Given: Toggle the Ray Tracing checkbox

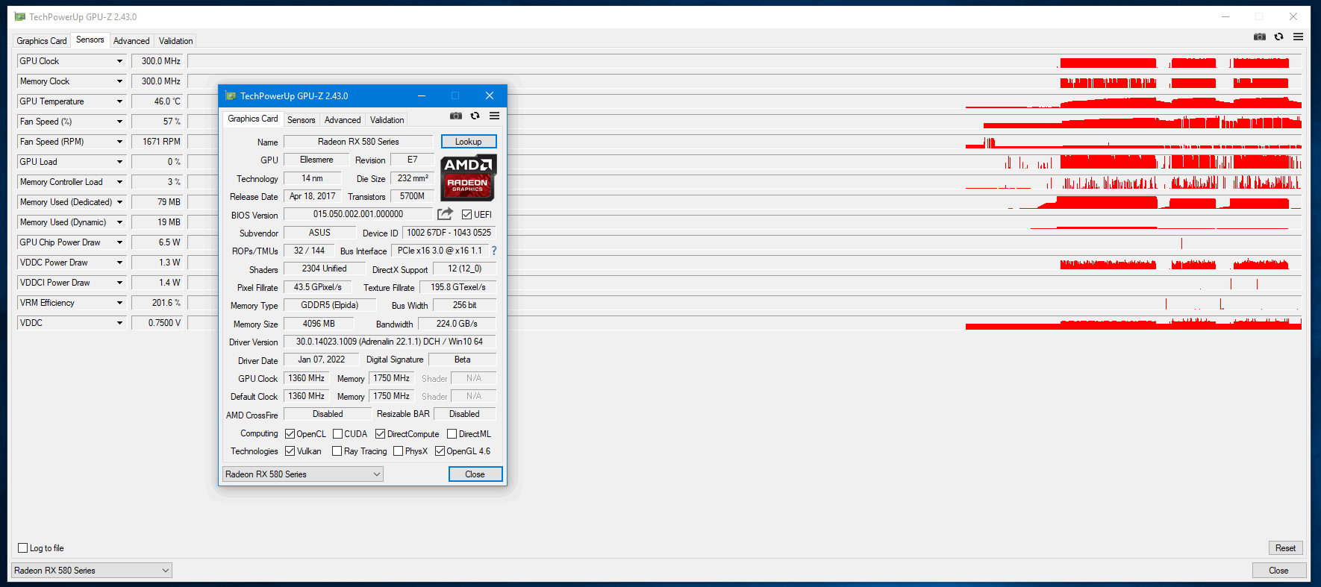Looking at the screenshot, I should click(337, 451).
